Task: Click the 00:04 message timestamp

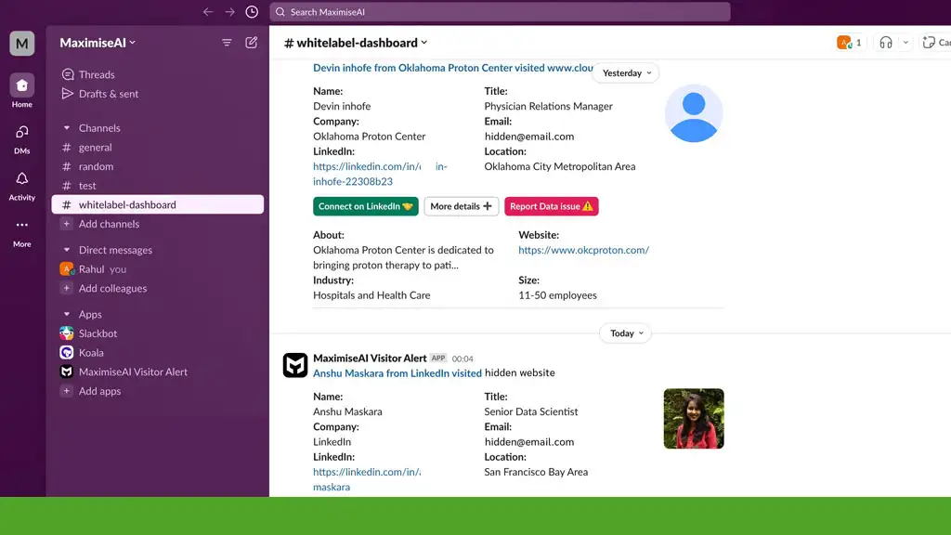Action: (462, 359)
